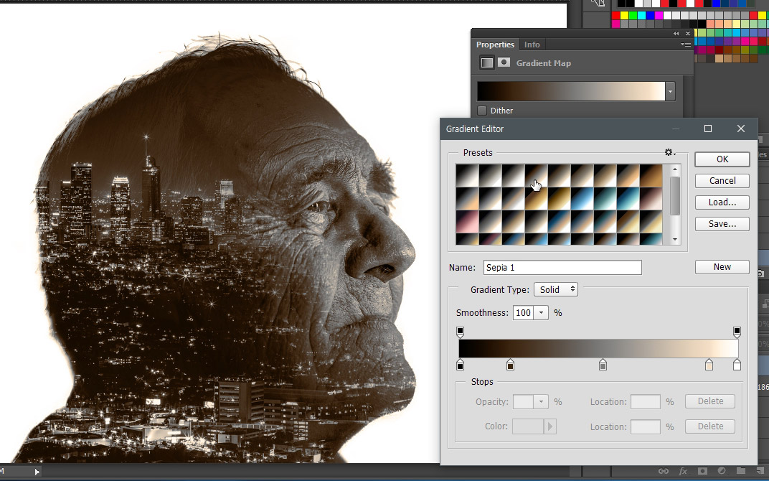
Task: Select the preset under the hand cursor
Action: [536, 175]
